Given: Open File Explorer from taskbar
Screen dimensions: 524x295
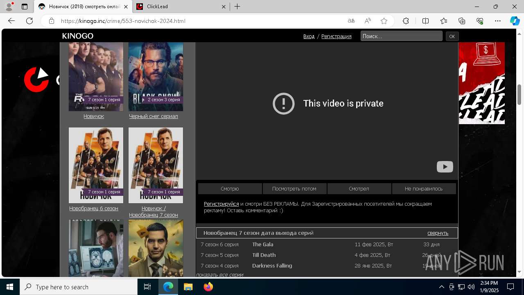Looking at the screenshot, I should coord(188,287).
